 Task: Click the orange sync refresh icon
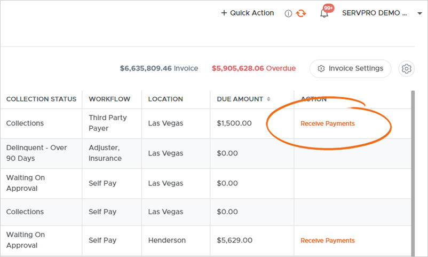[301, 13]
